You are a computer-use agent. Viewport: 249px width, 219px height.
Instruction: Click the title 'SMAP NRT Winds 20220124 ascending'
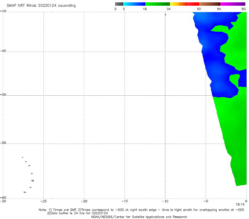(41, 5)
